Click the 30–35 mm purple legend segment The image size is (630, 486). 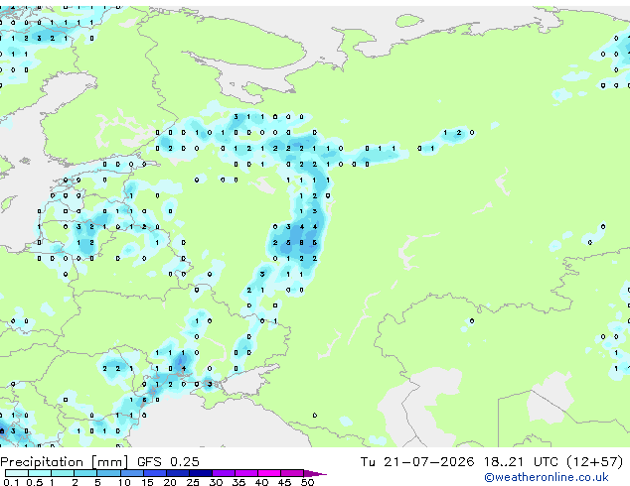pos(224,473)
